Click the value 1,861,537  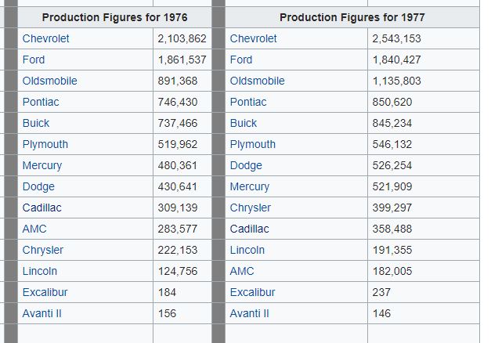click(x=182, y=60)
